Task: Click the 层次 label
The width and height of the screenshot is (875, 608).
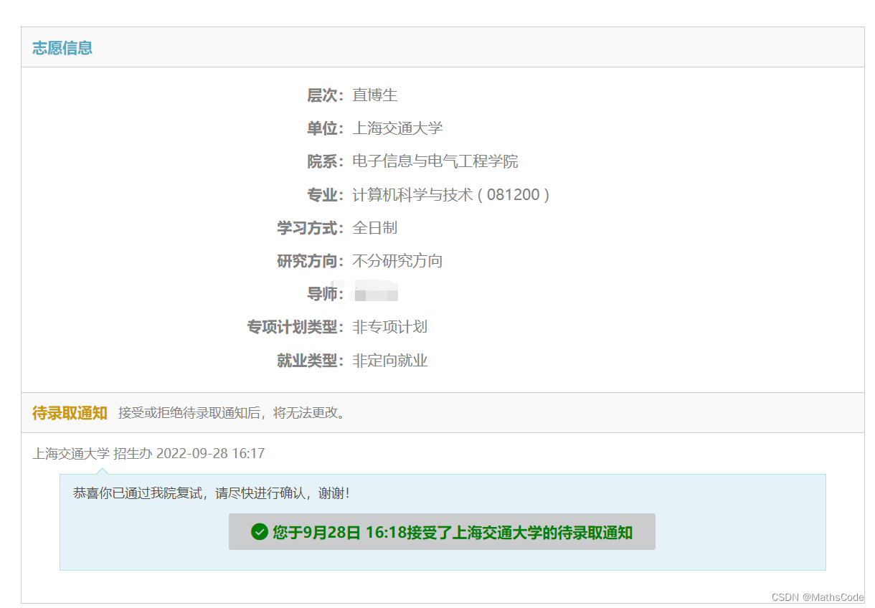Action: click(326, 95)
